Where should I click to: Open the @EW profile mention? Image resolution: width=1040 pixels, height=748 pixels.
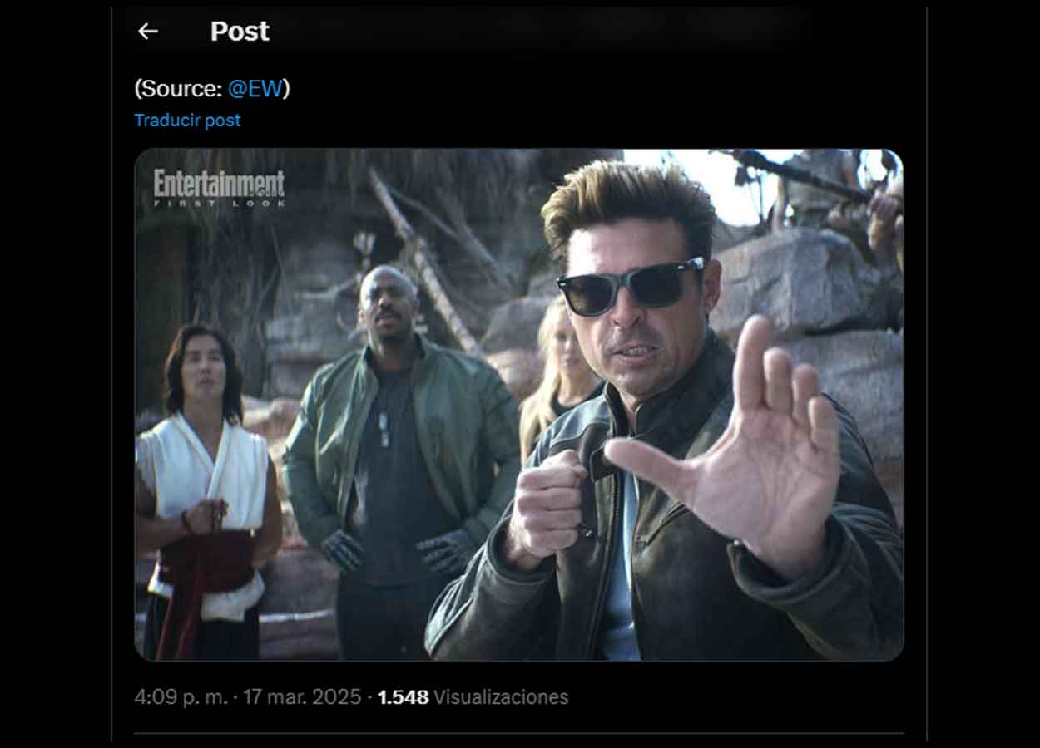(x=255, y=89)
